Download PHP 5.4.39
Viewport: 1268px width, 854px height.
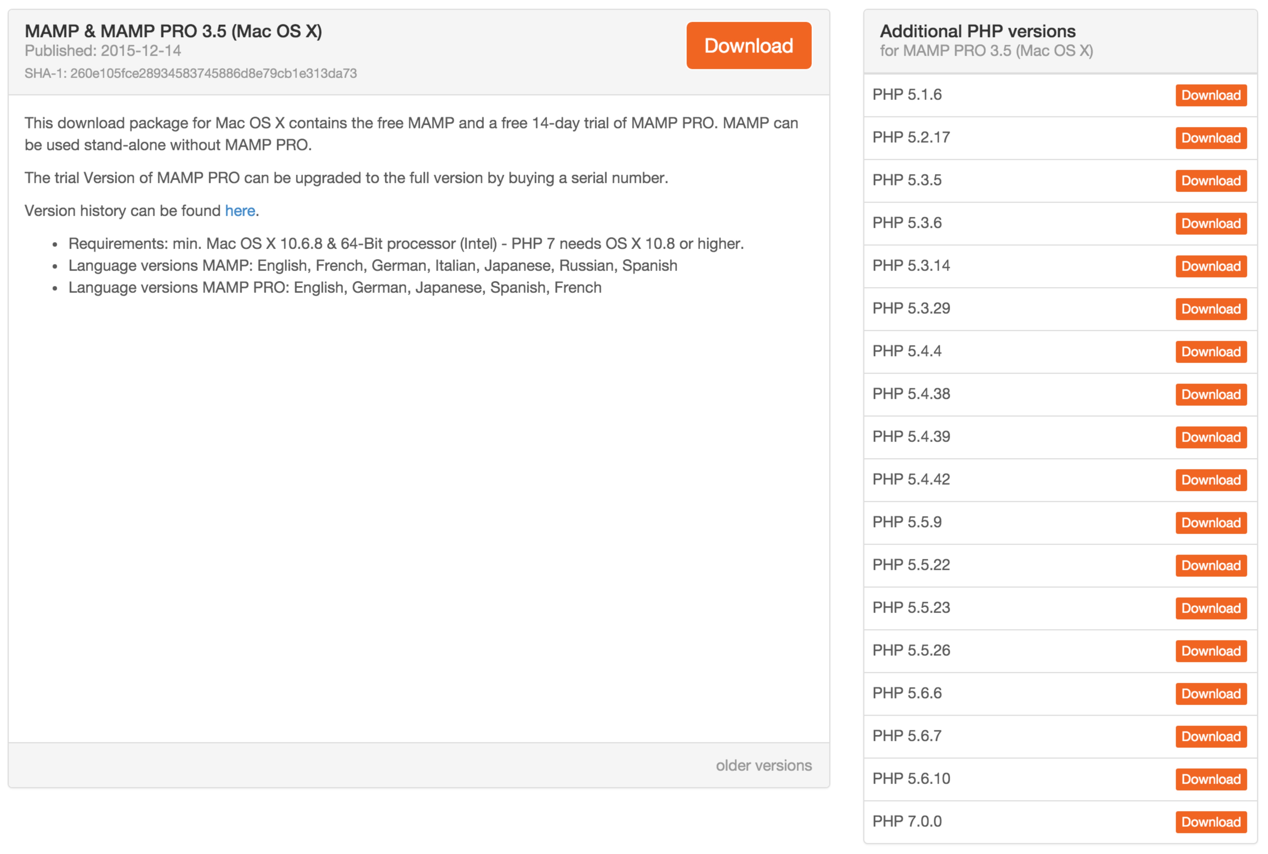tap(1211, 437)
